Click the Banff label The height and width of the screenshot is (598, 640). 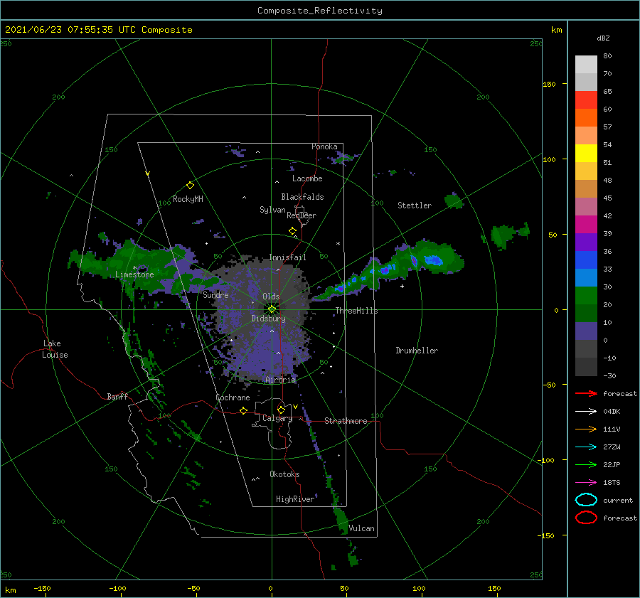coord(117,396)
